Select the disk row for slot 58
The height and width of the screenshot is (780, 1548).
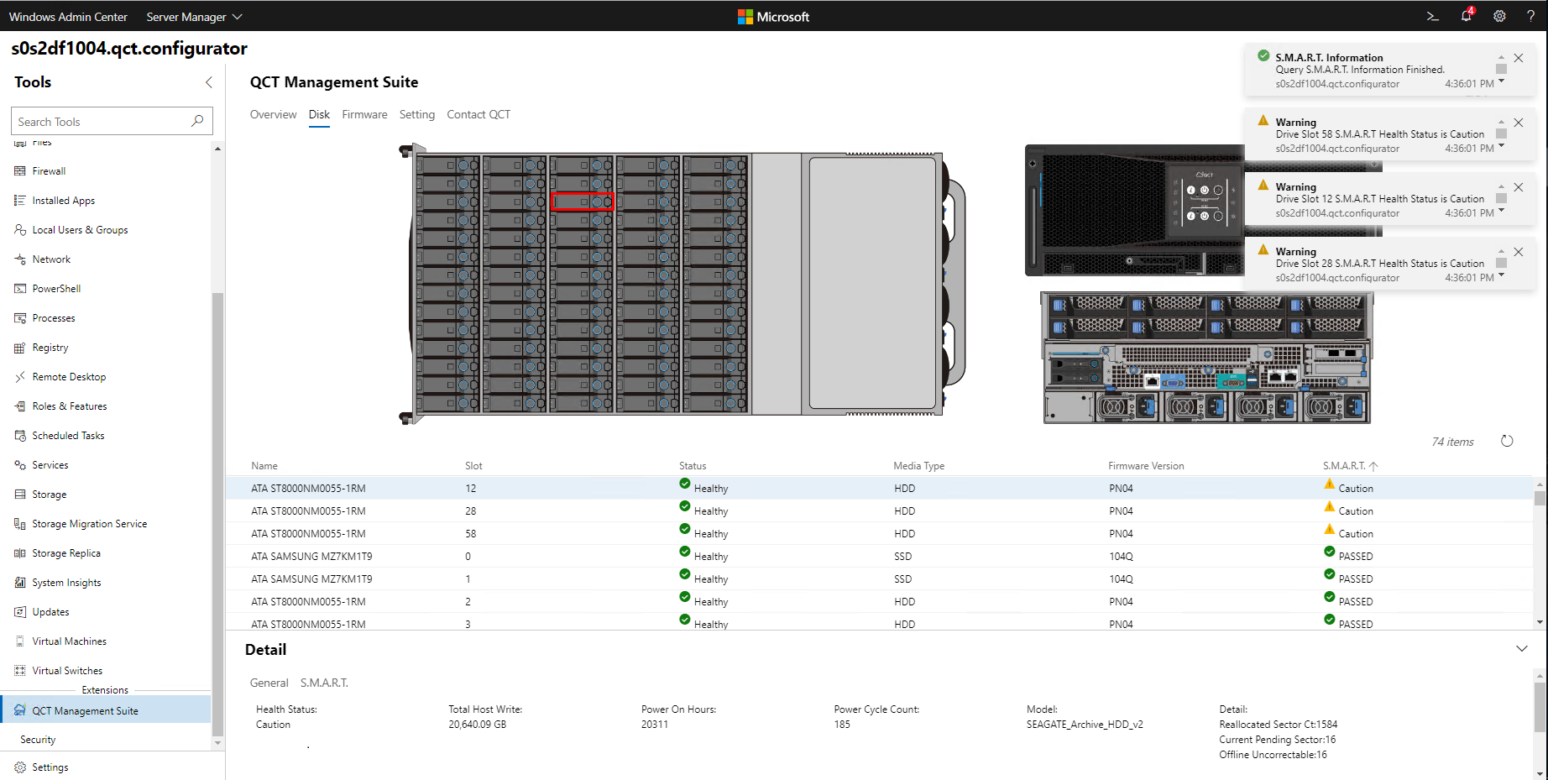(x=880, y=534)
